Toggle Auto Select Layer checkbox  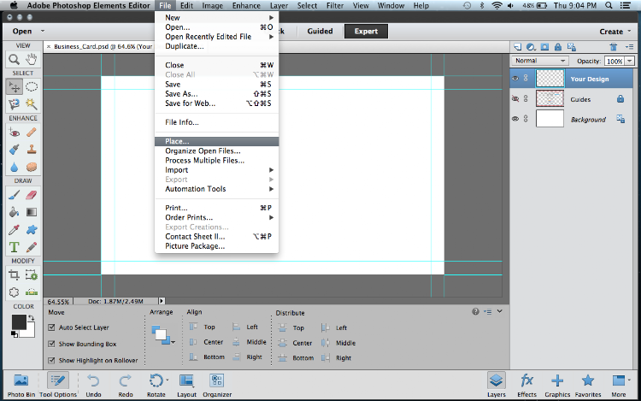[51, 327]
